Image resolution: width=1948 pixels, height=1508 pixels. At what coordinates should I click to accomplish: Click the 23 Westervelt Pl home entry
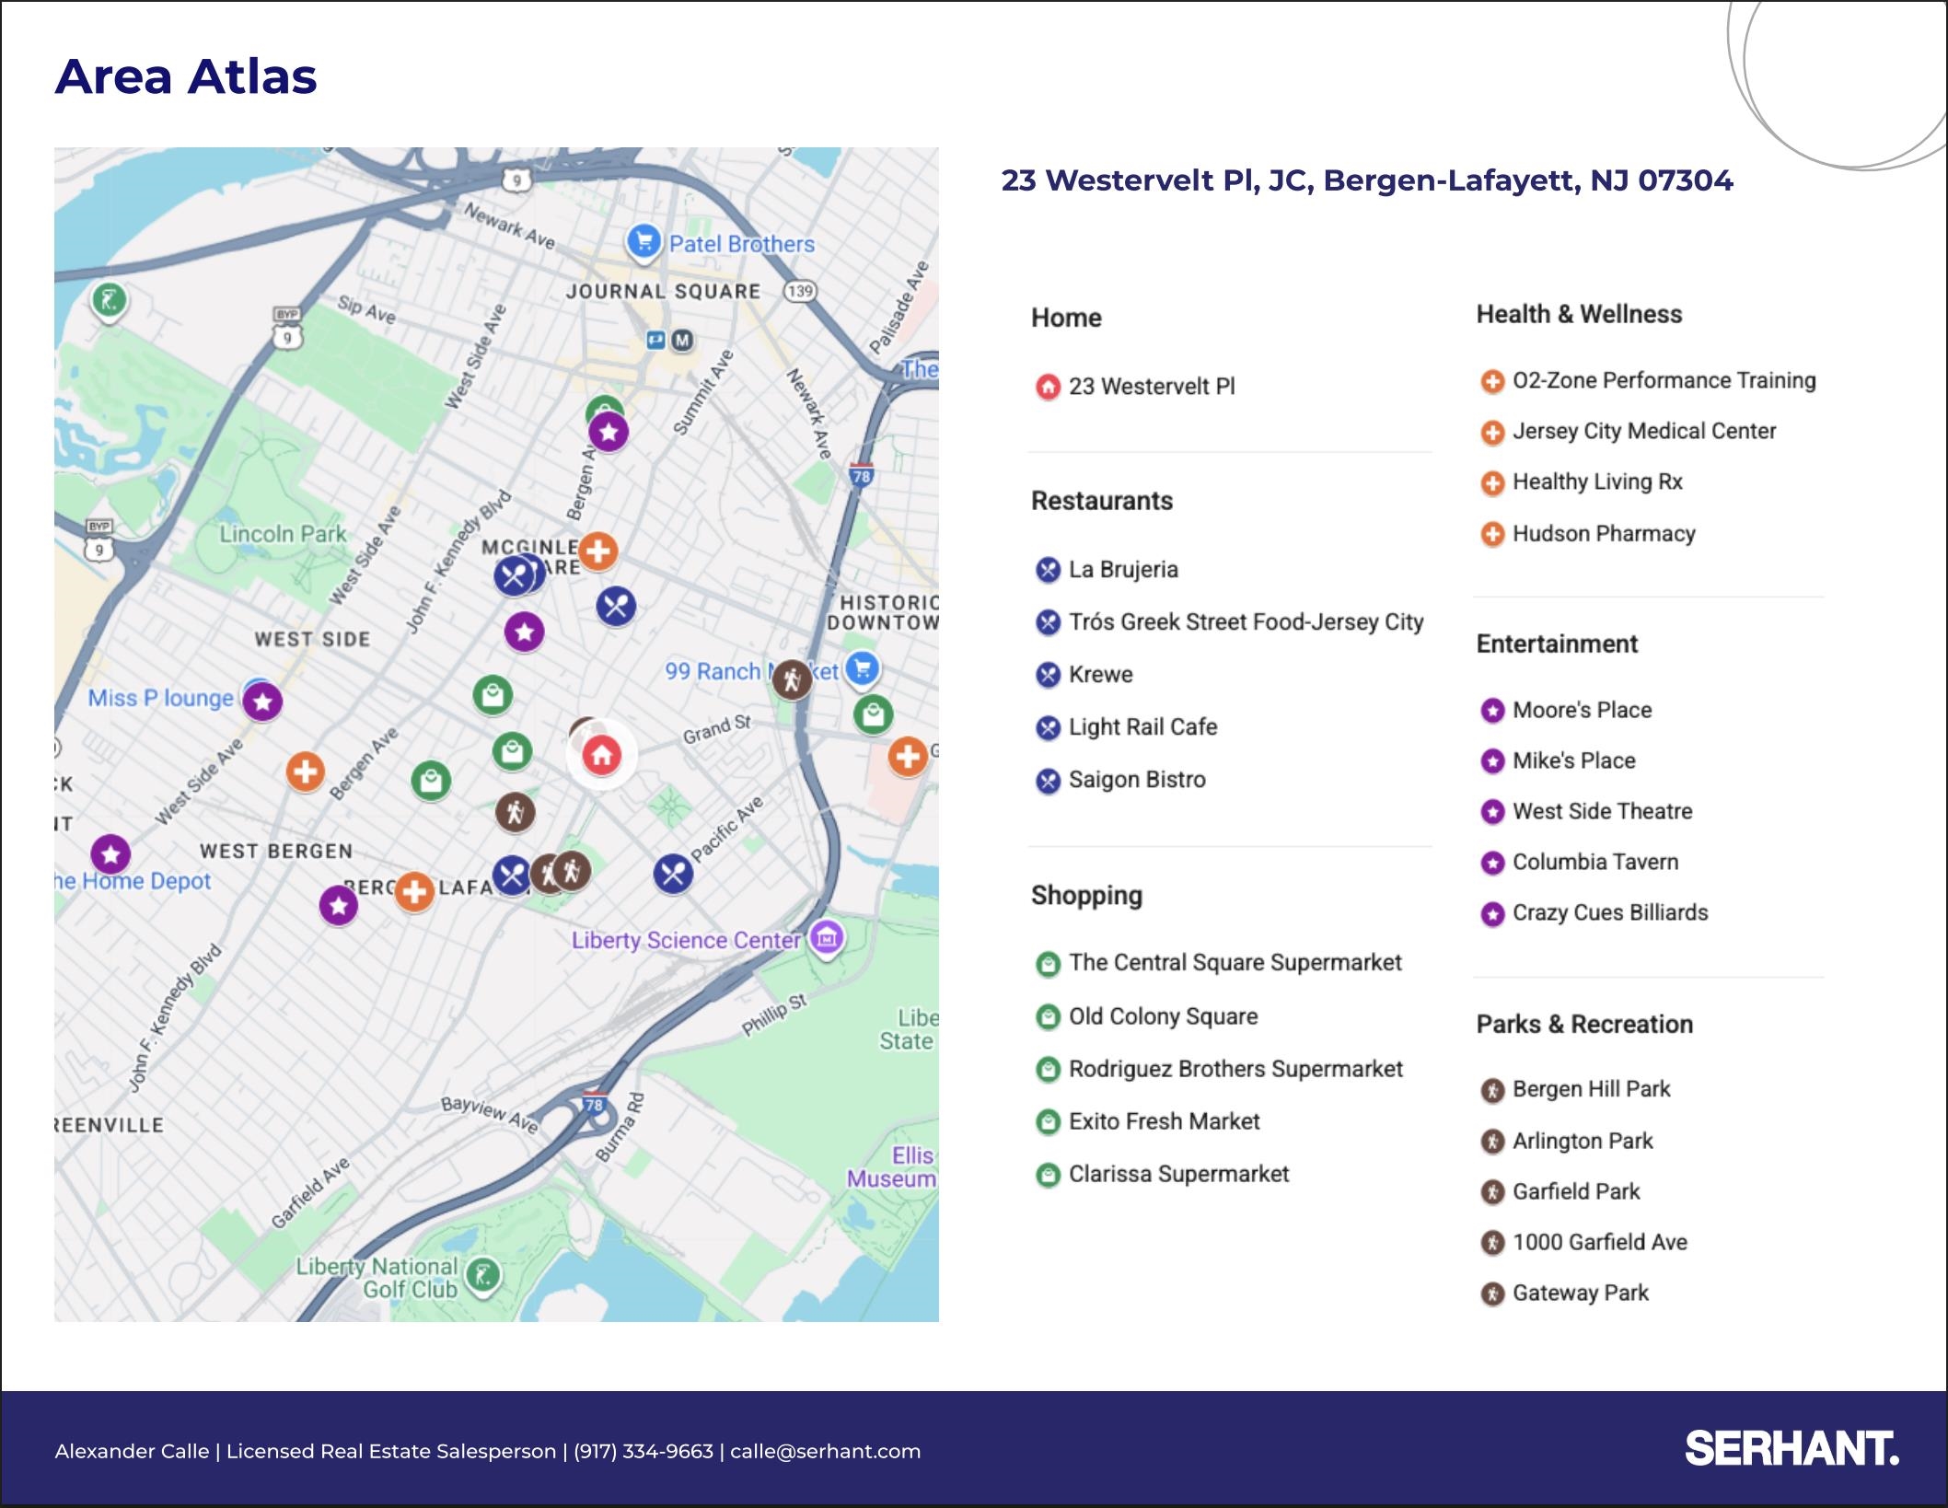[x=1151, y=387]
